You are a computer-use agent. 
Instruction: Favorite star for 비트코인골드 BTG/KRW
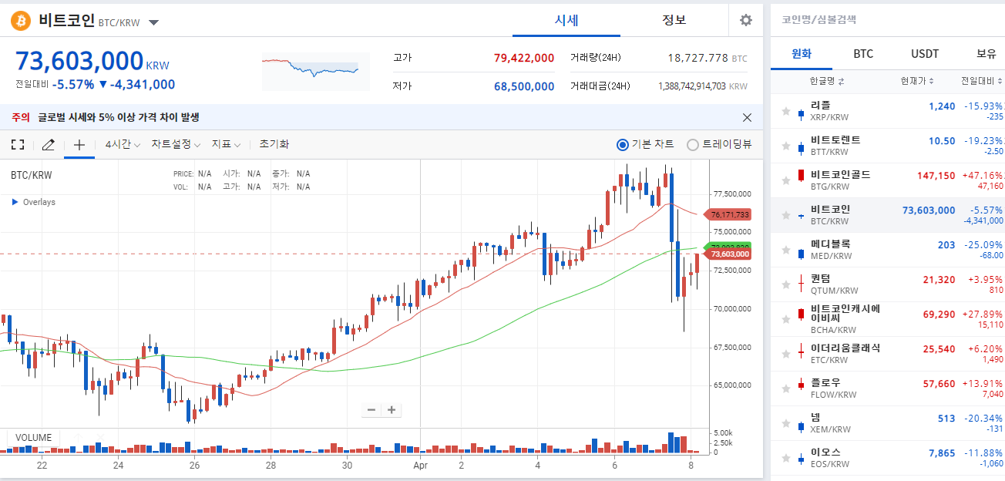tap(786, 180)
